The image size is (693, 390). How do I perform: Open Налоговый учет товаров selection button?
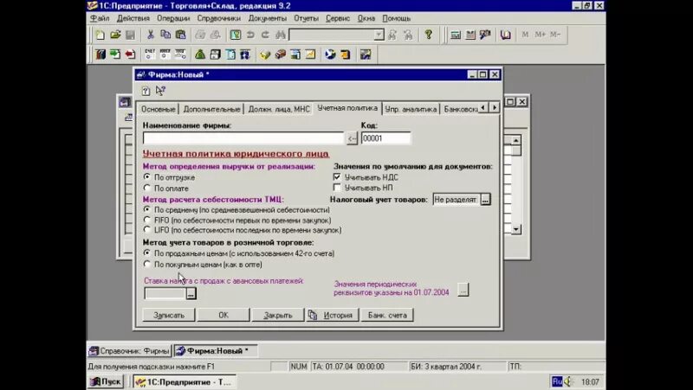click(485, 200)
